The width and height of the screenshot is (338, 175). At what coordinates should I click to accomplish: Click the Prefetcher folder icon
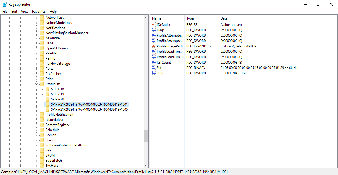click(42, 74)
